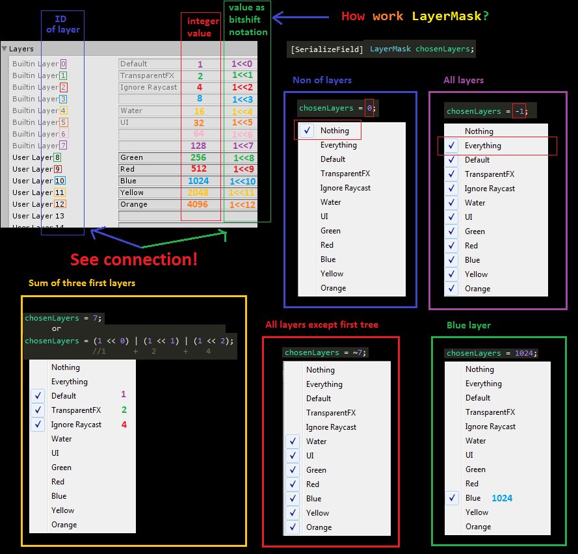Uncheck Ignore Raycast in the 'All layers' menu

pos(496,189)
